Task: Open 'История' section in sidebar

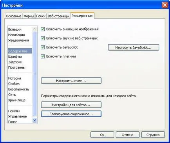Action: coord(20,78)
